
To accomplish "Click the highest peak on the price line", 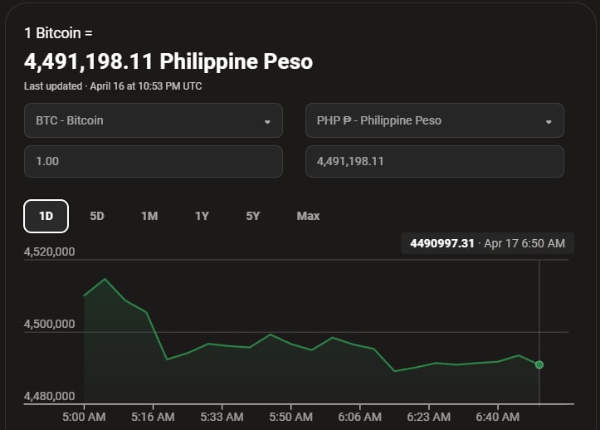I will point(105,280).
